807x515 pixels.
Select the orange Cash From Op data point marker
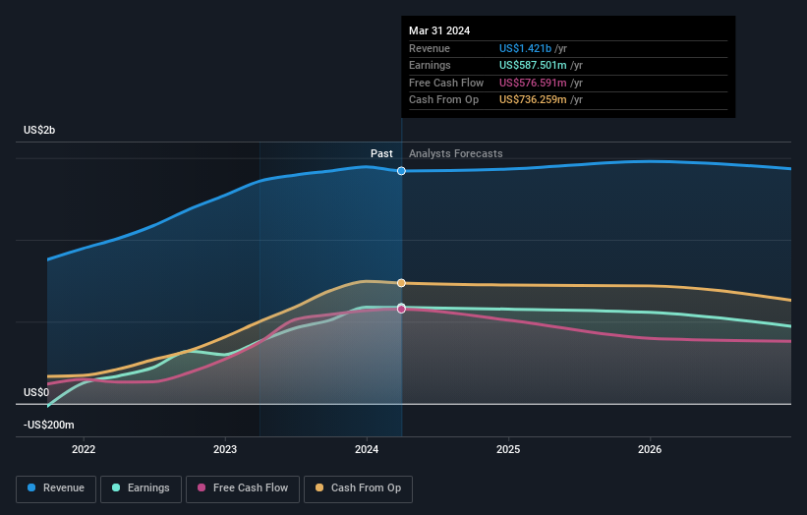tap(401, 283)
